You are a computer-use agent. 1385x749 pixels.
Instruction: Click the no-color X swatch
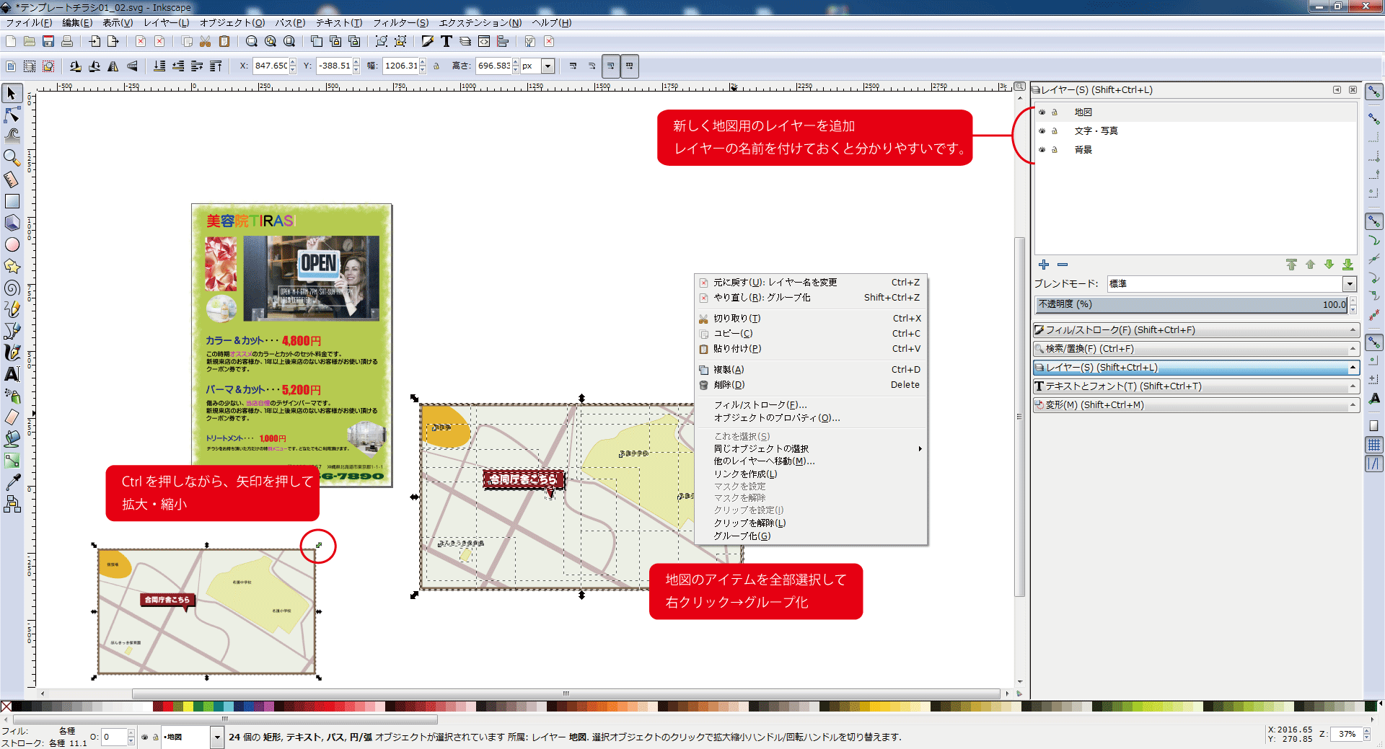click(6, 706)
